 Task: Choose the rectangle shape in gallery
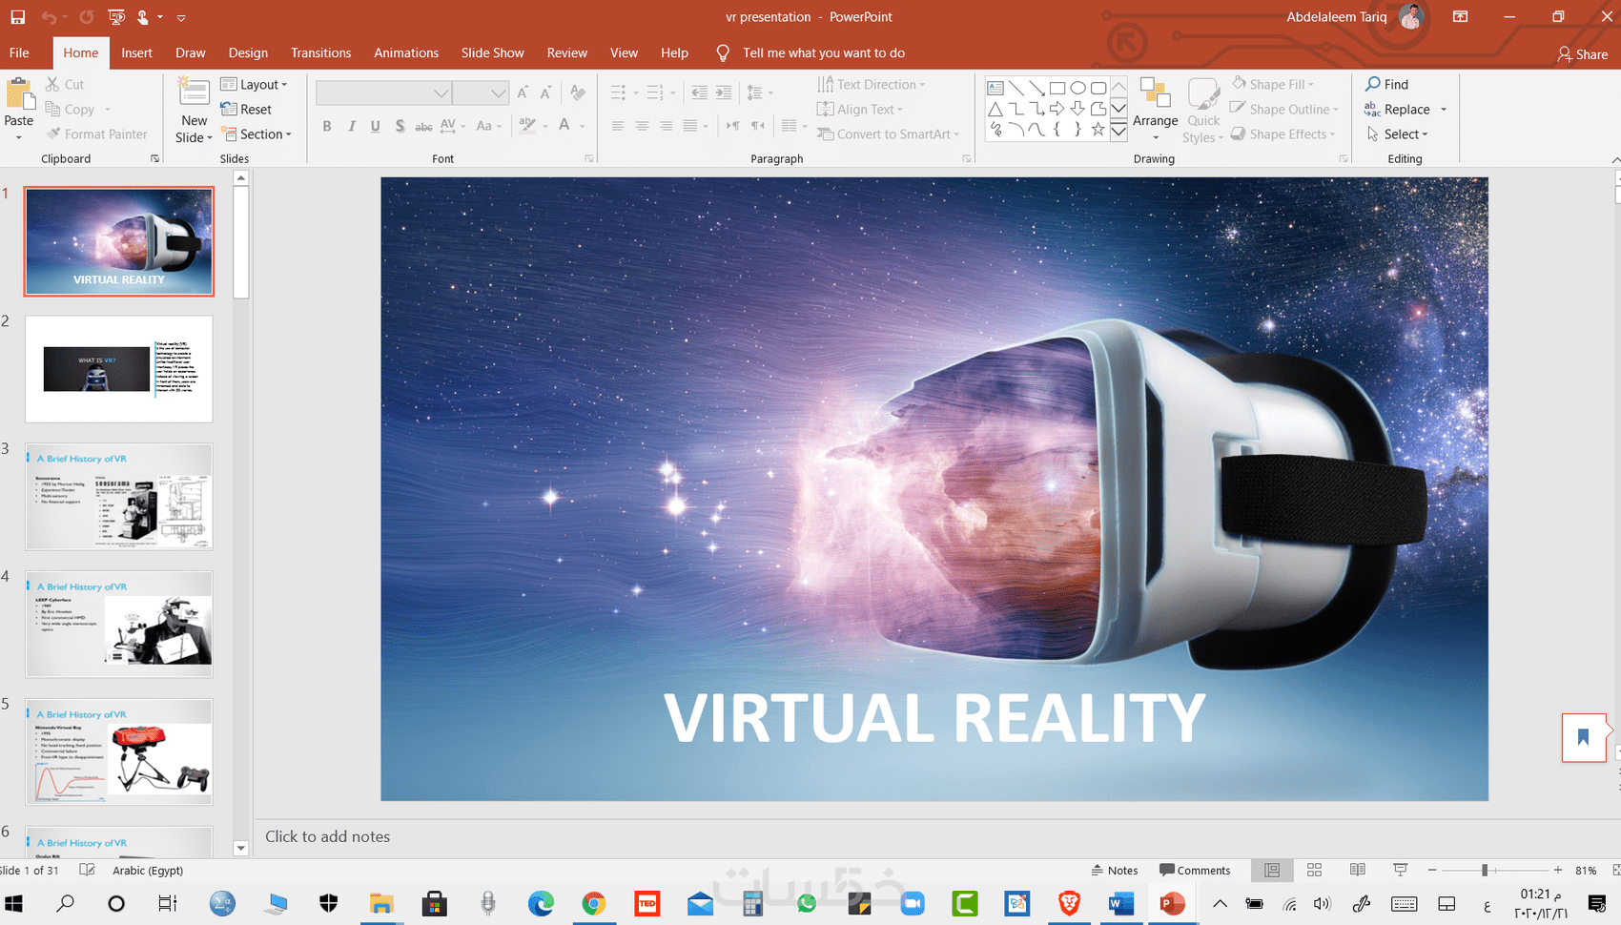(x=1057, y=88)
